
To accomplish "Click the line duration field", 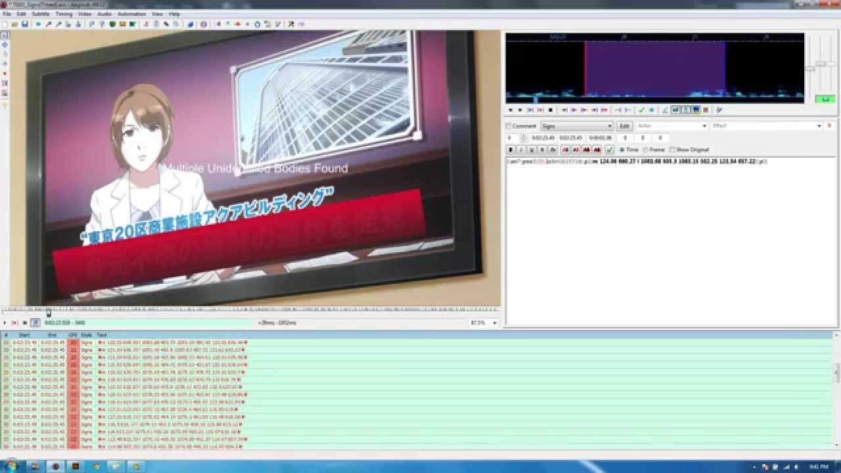I will click(x=600, y=138).
